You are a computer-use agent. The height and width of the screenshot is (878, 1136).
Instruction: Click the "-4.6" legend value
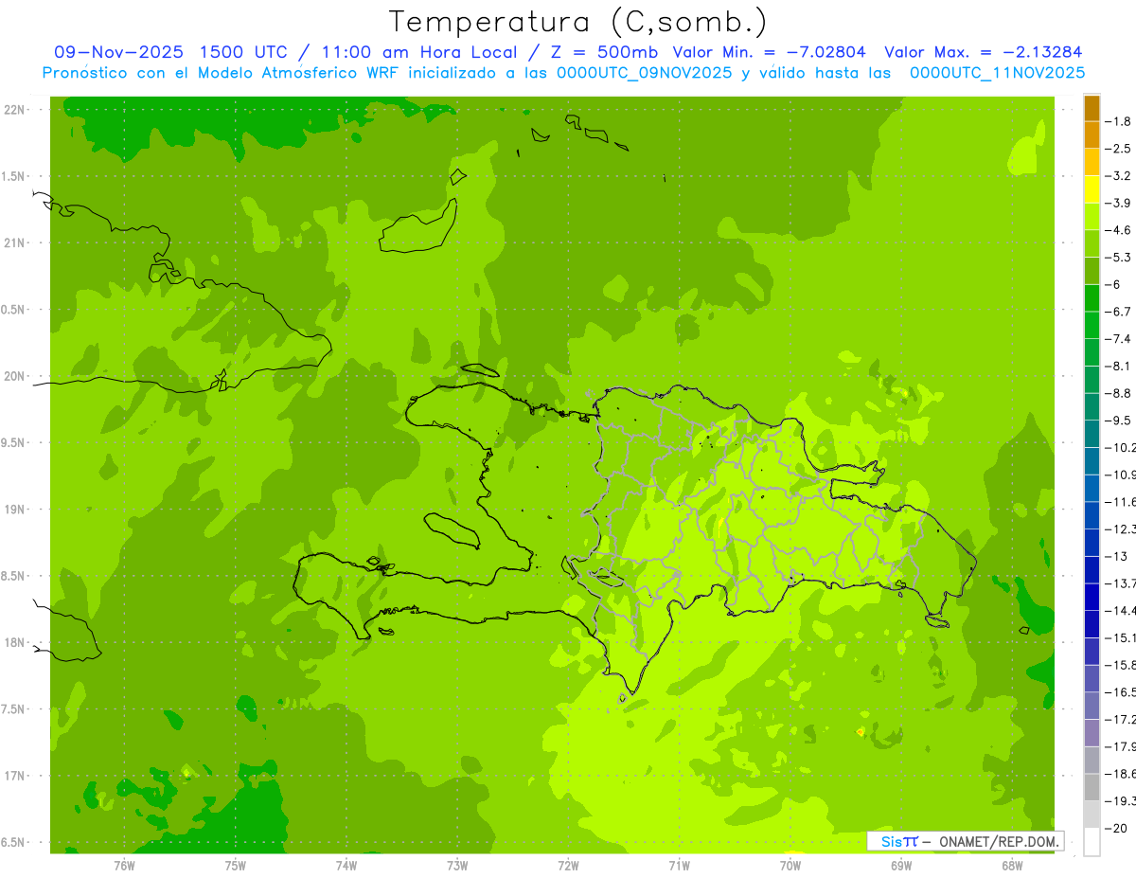[x=1118, y=230]
